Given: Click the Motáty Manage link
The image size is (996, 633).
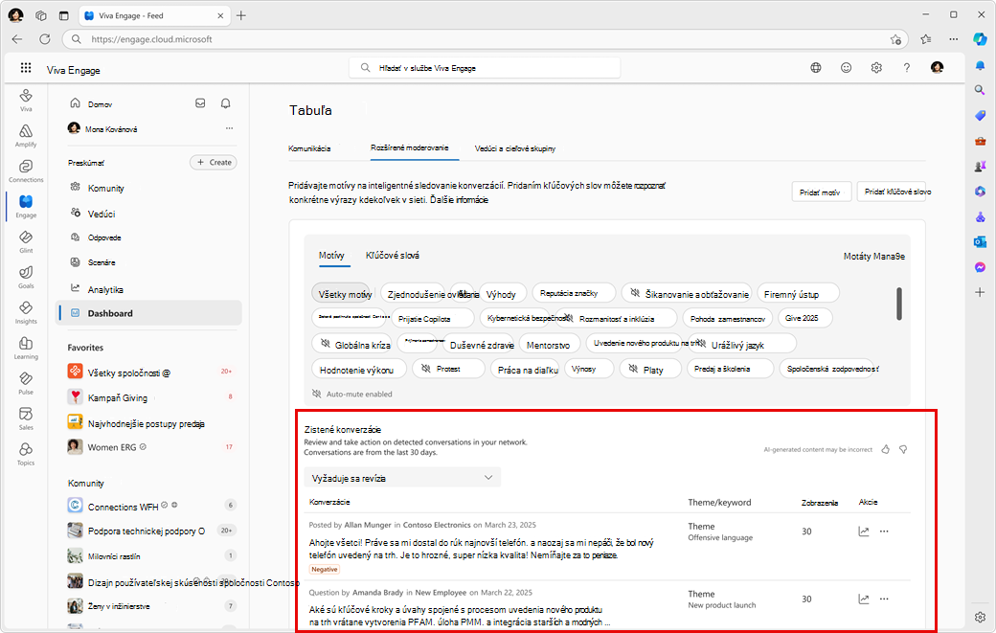Looking at the screenshot, I should (874, 257).
